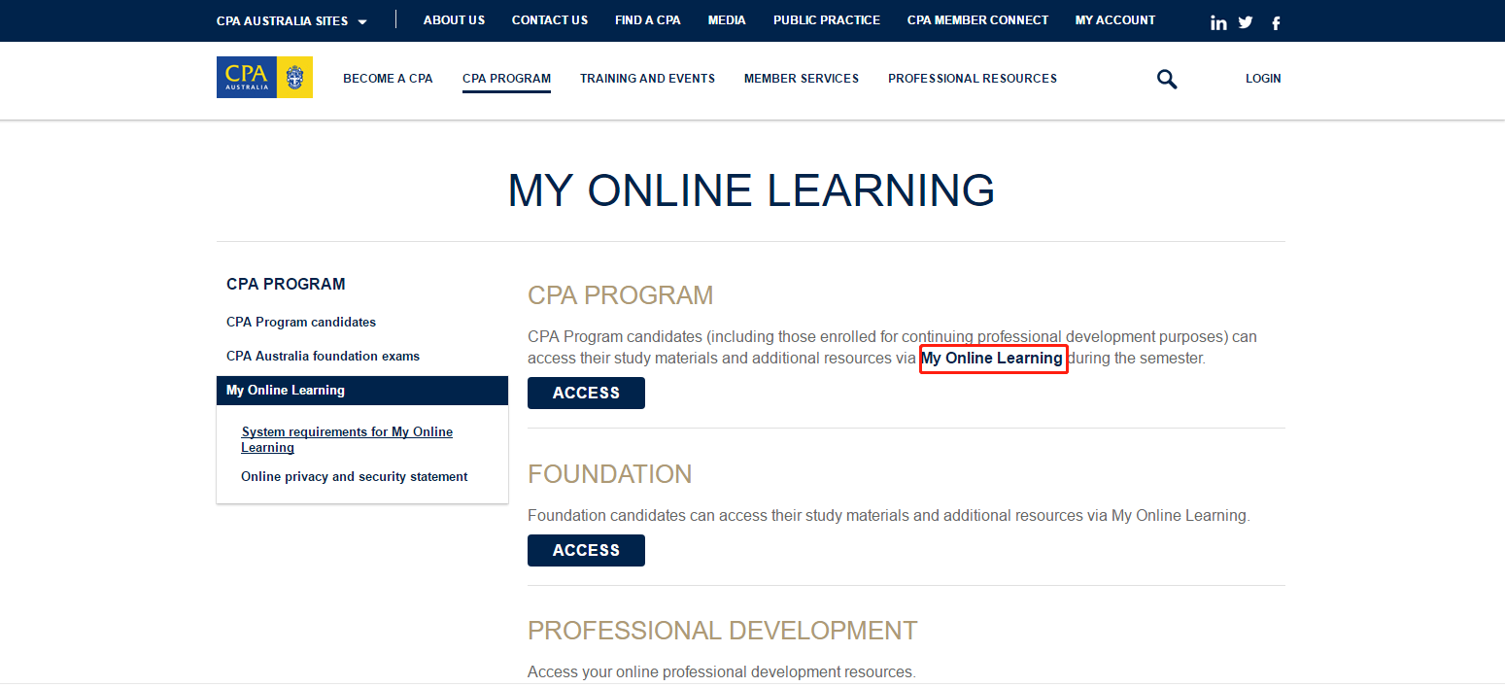Screen dimensions: 1505x687
Task: Click the MY ONLINE LEARNING page title
Action: coord(751,190)
